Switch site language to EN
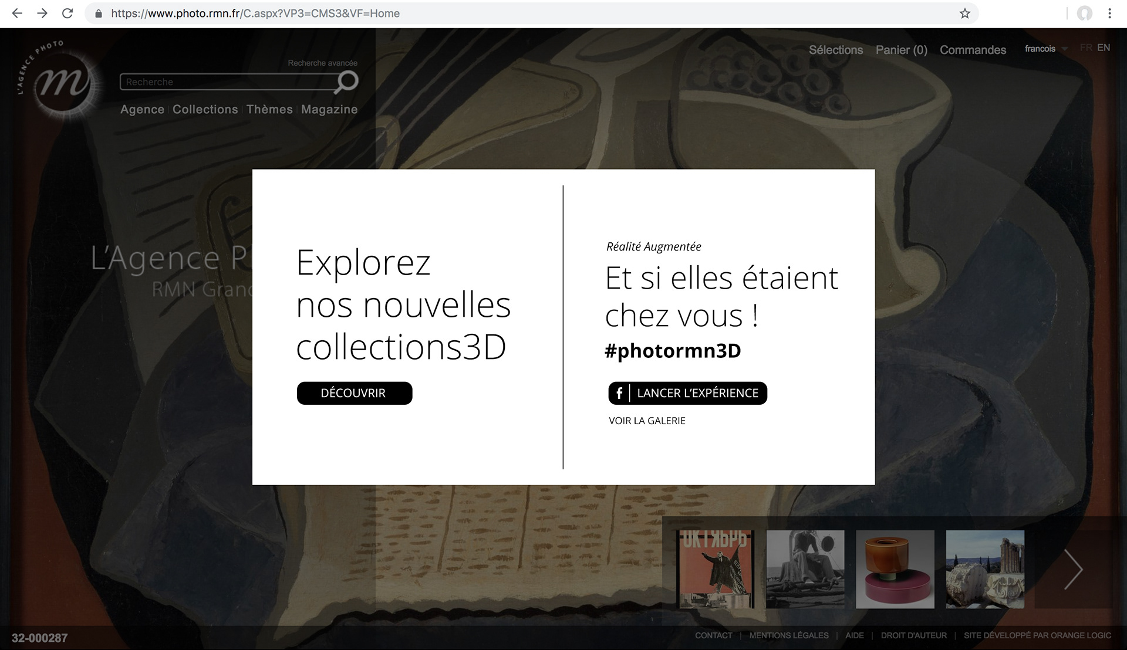The height and width of the screenshot is (650, 1127). point(1104,48)
